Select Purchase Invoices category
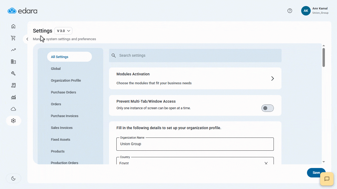 point(65,116)
